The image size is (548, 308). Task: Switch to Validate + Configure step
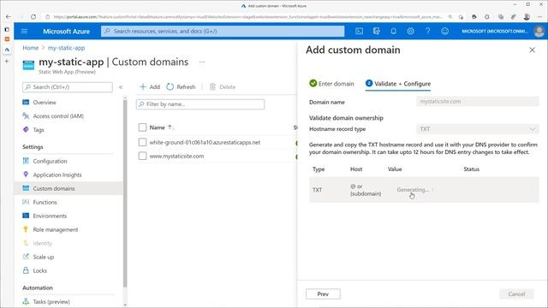click(x=398, y=84)
